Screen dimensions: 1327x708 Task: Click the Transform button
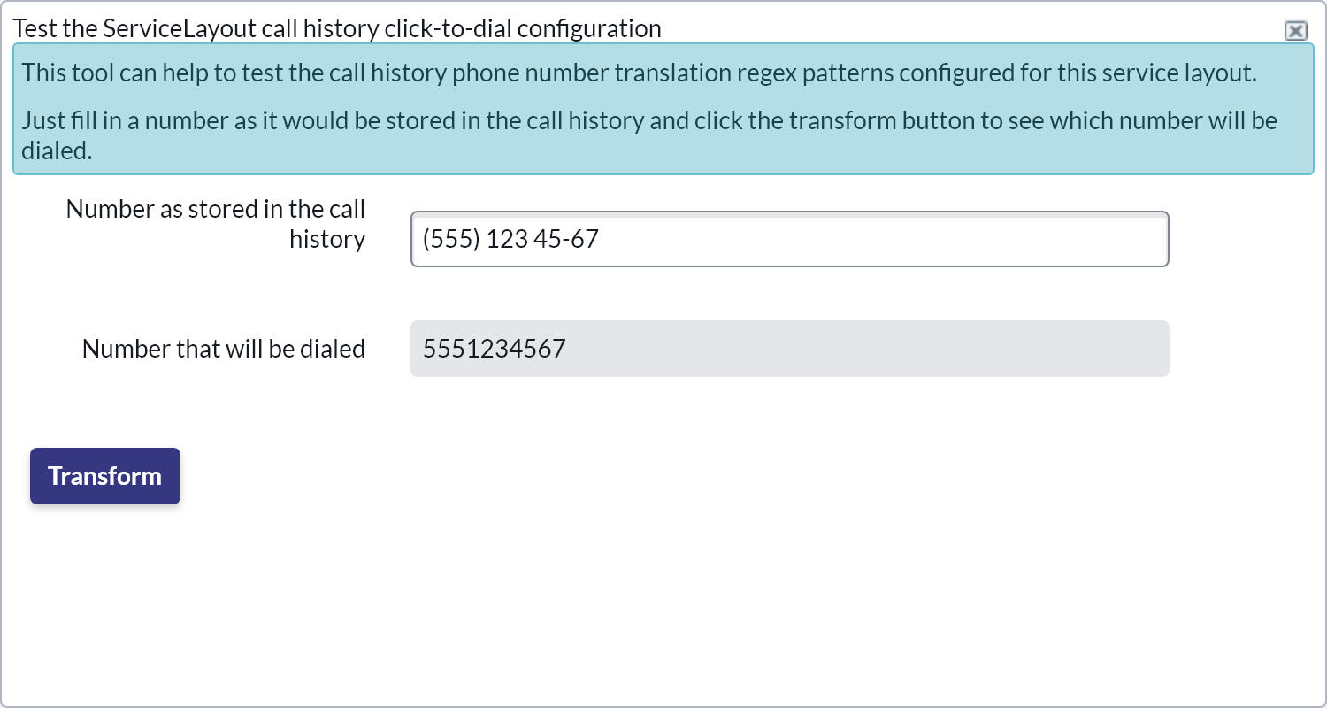pos(105,476)
